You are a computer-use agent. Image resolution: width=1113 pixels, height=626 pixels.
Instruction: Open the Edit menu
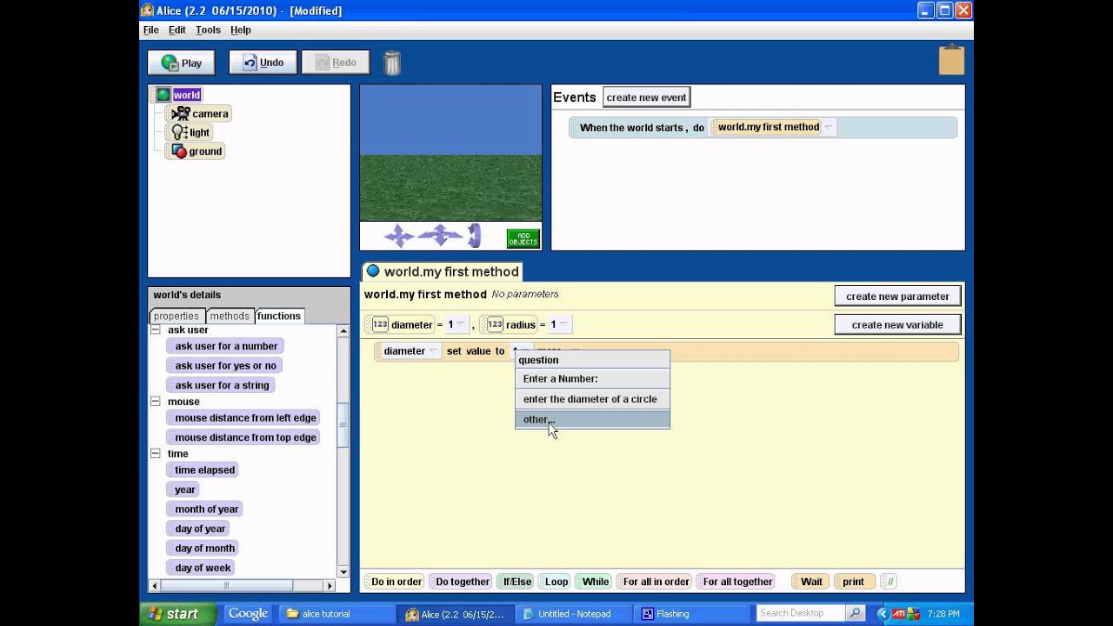click(177, 30)
